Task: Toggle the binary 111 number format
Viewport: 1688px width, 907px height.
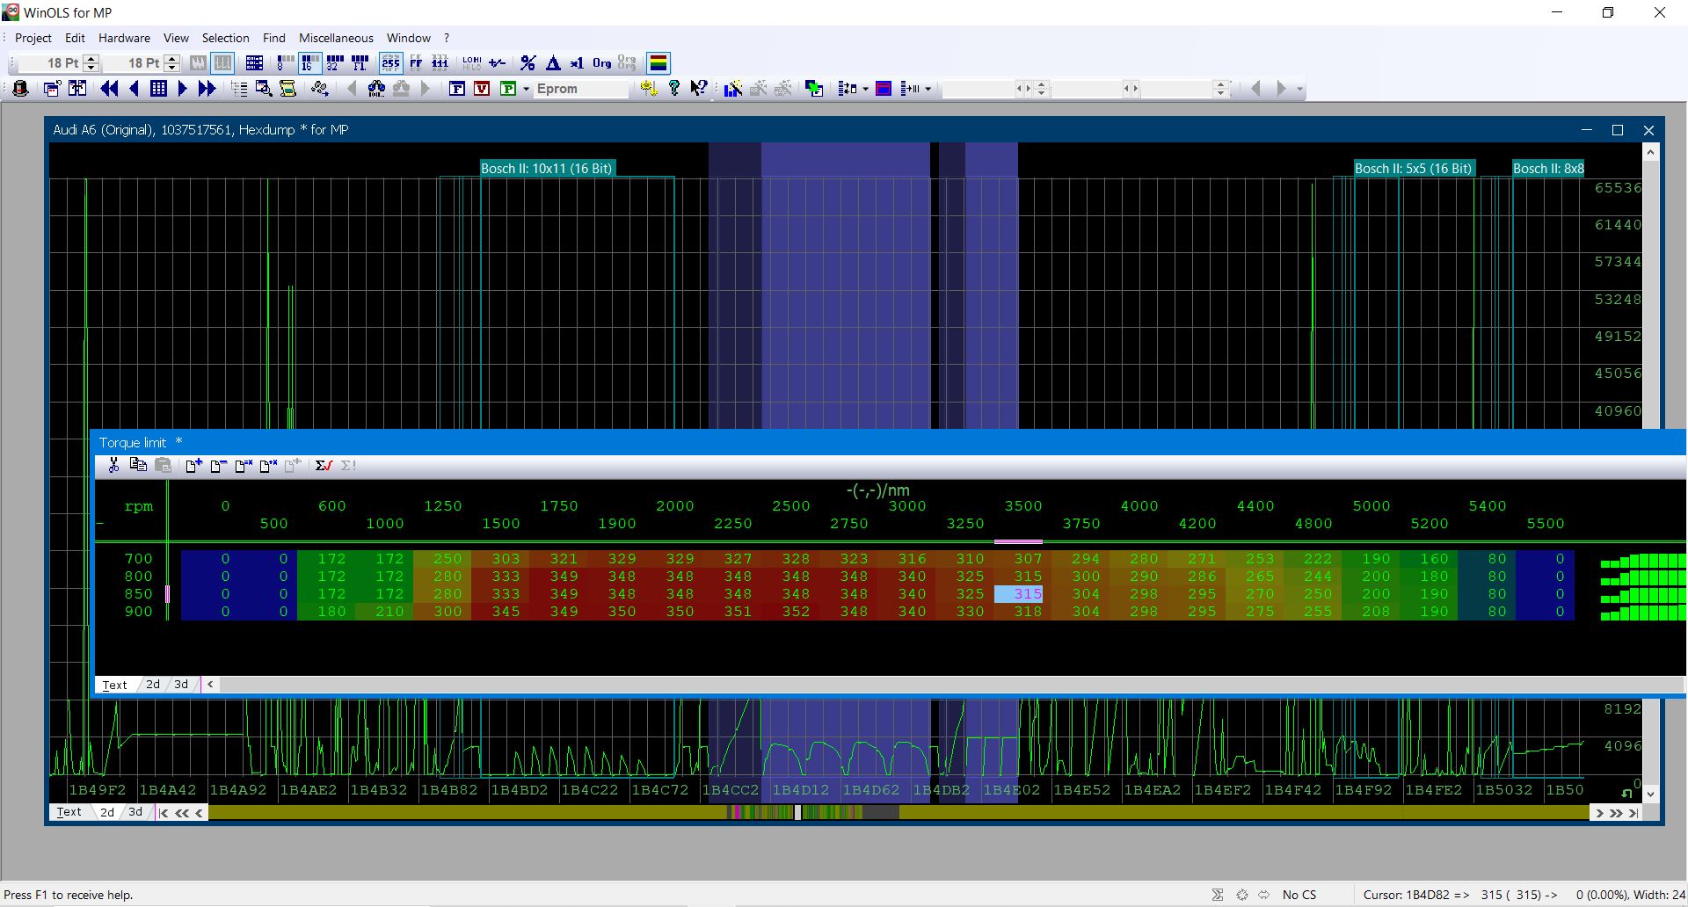Action: 440,62
